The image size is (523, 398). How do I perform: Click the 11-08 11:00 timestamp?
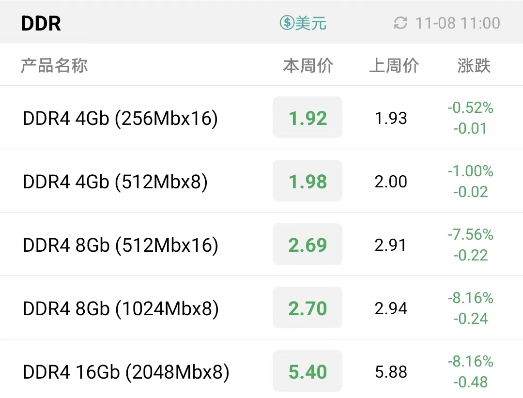[x=458, y=23]
